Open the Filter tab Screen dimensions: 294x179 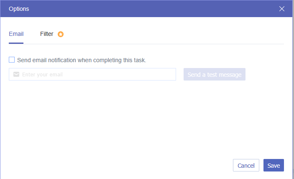click(x=47, y=34)
